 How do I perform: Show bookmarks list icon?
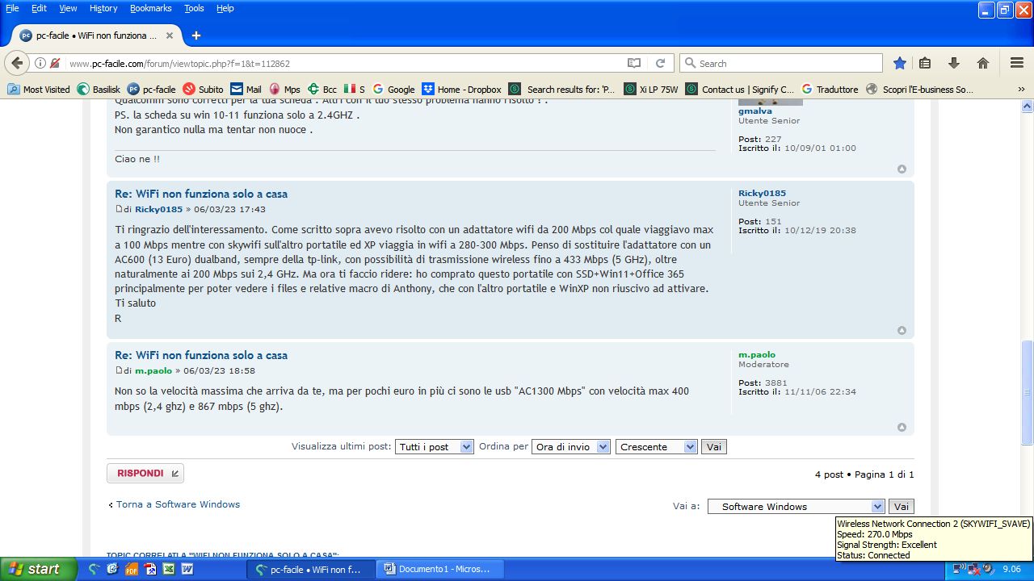pos(926,63)
